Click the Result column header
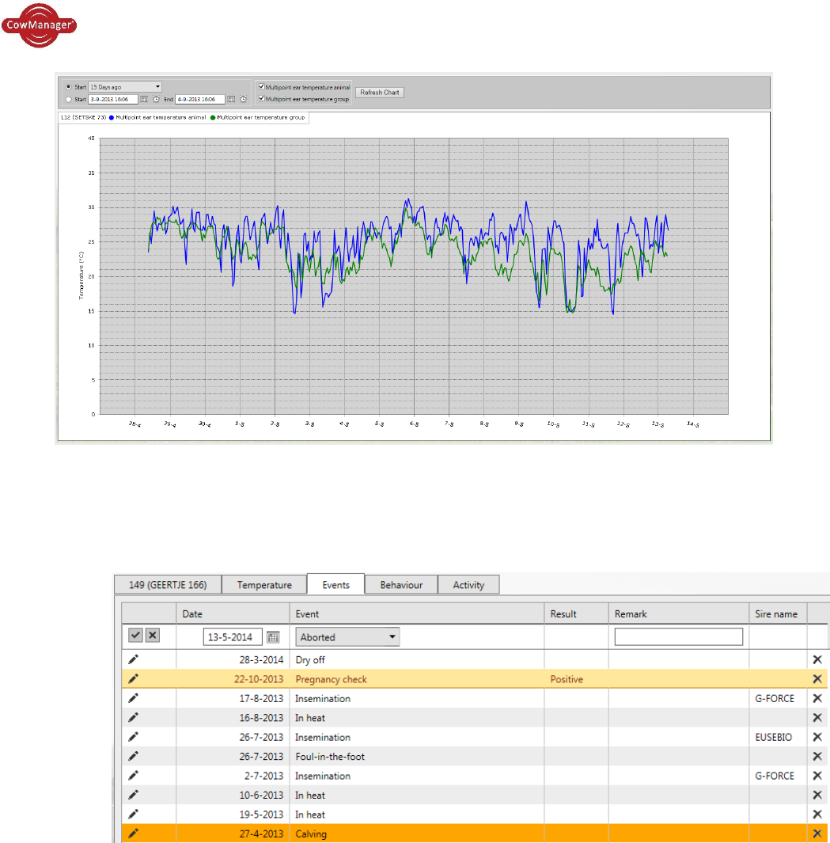This screenshot has height=843, width=830. click(576, 614)
